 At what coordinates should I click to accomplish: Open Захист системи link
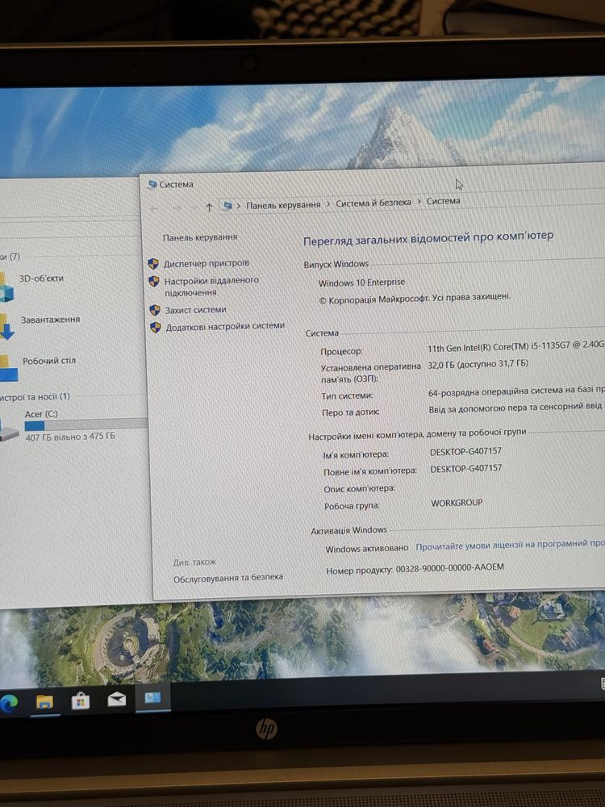[x=195, y=310]
